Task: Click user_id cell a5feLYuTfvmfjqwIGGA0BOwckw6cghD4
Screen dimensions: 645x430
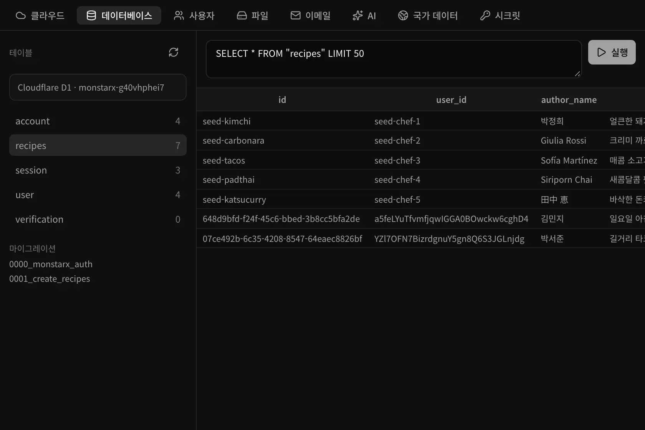Action: [x=451, y=219]
